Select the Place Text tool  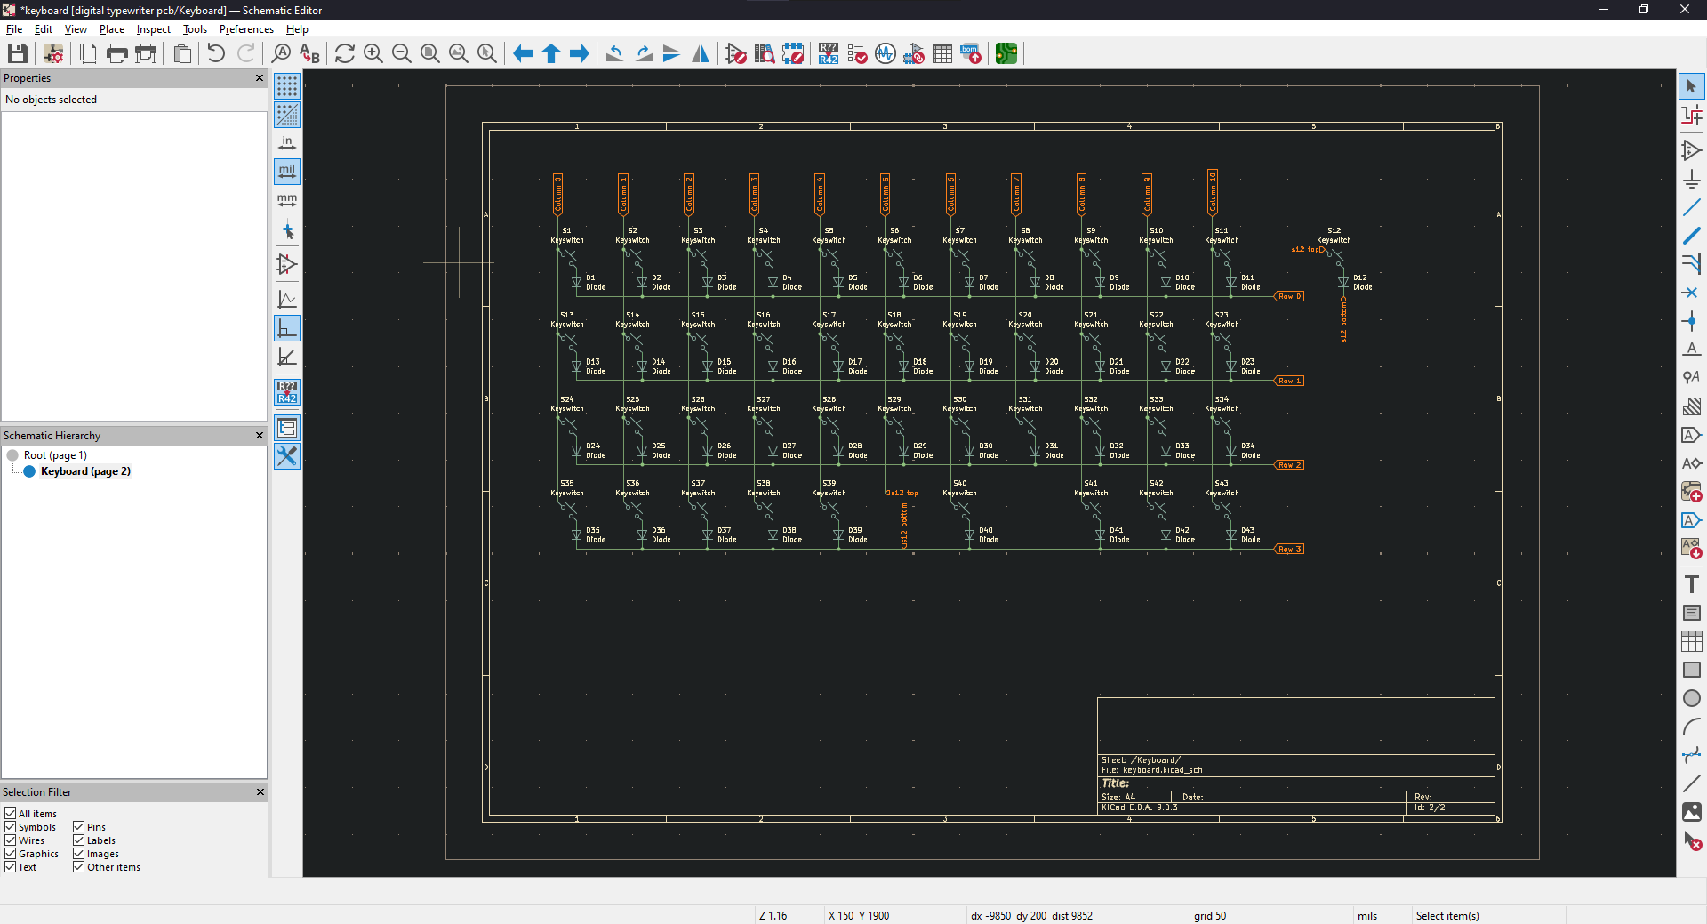tap(1693, 584)
